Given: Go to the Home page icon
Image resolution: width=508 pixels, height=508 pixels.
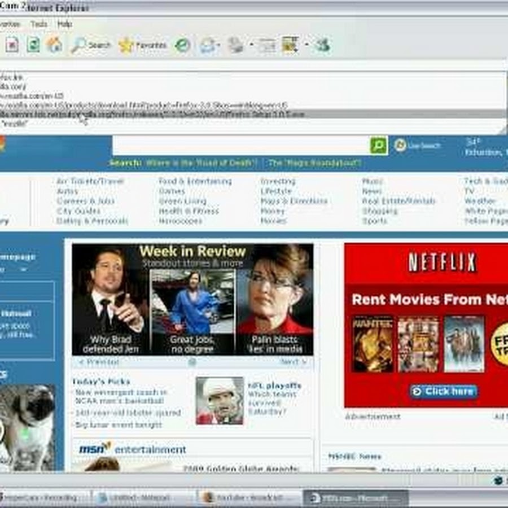Looking at the screenshot, I should click(55, 45).
